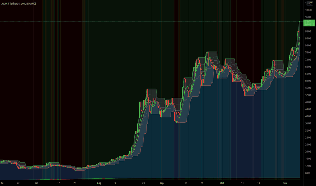Viewport: 316px width, 186px height.
Task: Click the 84.00 price axis label
Action: pyautogui.click(x=308, y=39)
